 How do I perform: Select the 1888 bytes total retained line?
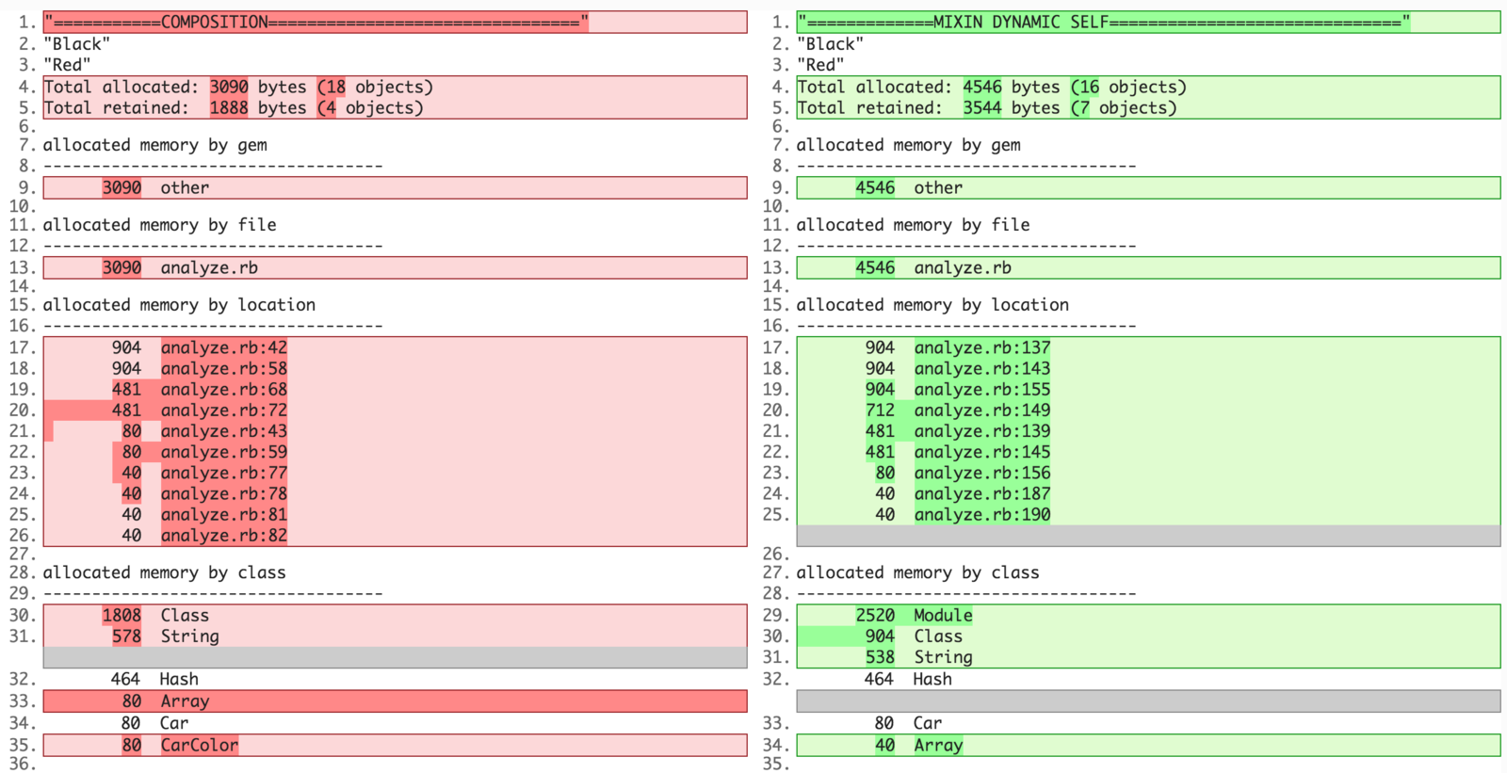coord(234,107)
